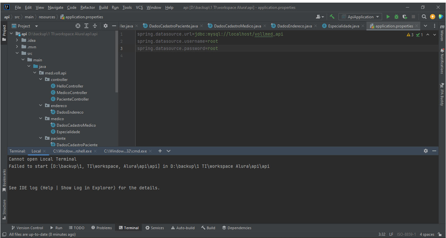This screenshot has width=446, height=238.
Task: Click 4 spaces indent setting
Action: pos(427,234)
